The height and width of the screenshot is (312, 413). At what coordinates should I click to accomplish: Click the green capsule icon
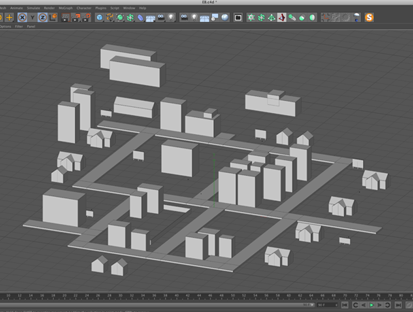point(302,18)
